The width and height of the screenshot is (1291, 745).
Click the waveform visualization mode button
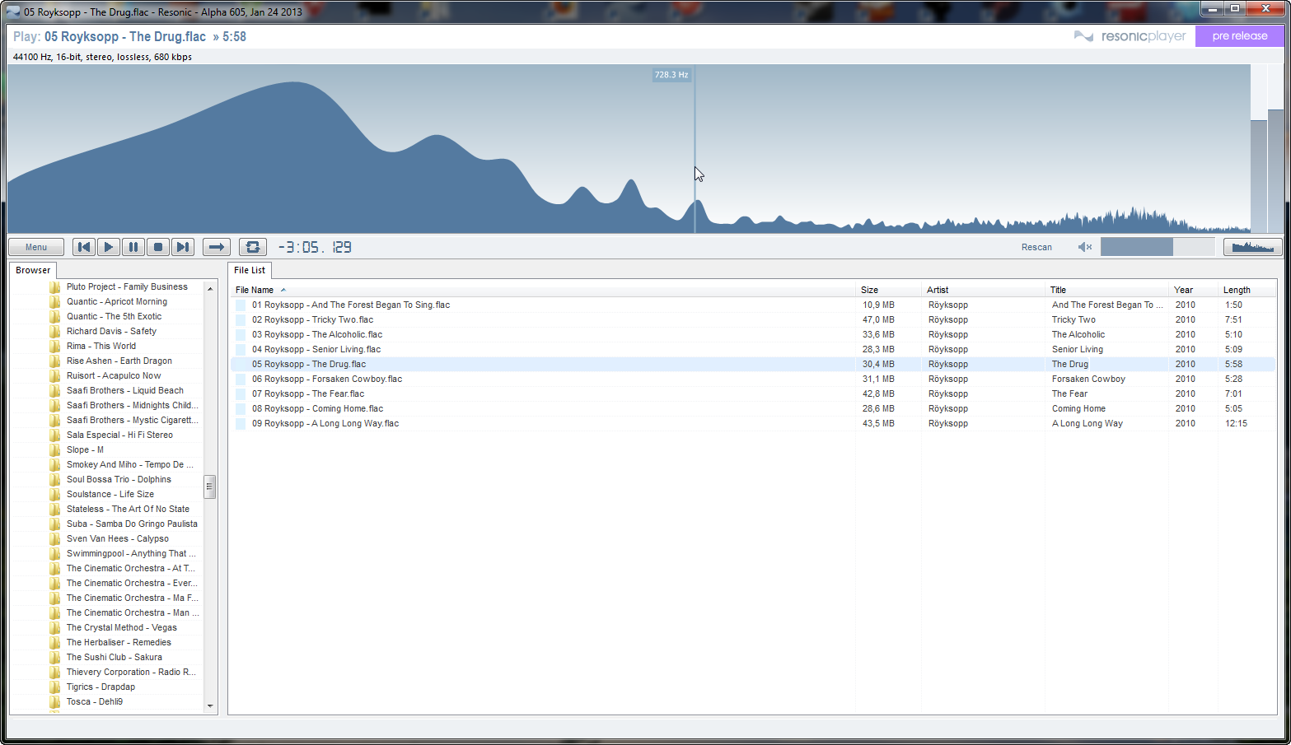pyautogui.click(x=1252, y=247)
